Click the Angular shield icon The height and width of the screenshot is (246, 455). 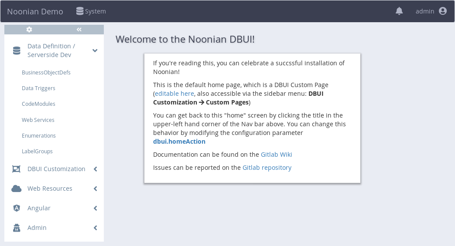click(x=17, y=208)
